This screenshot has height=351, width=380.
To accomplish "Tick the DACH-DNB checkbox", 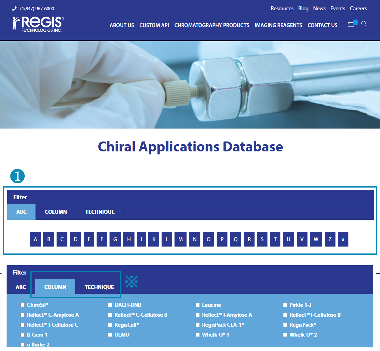I will [110, 305].
